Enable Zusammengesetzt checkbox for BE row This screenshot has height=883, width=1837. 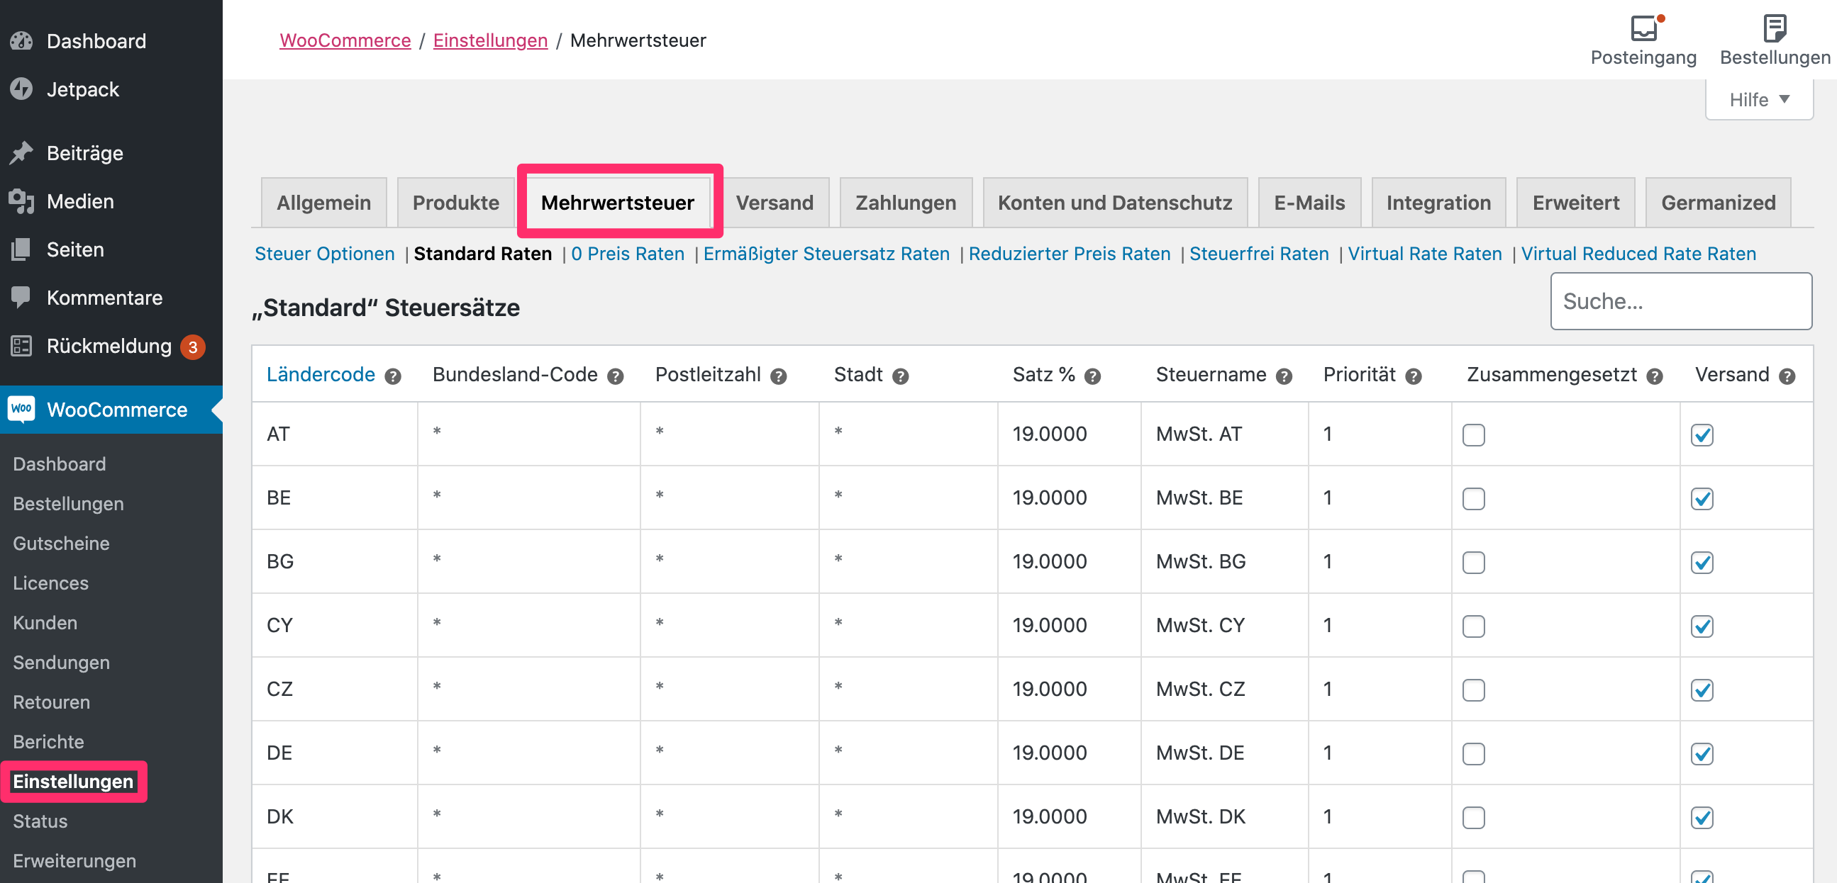(1473, 498)
